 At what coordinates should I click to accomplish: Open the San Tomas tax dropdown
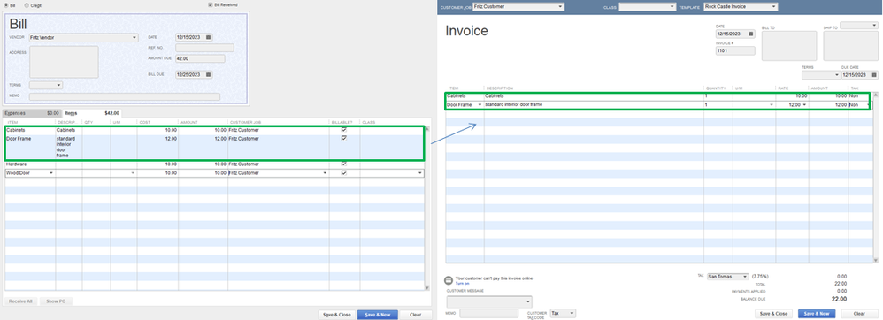coord(745,277)
